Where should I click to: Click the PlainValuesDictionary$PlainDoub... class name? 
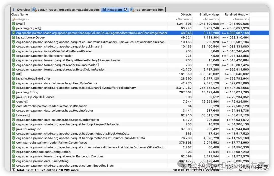91,147
